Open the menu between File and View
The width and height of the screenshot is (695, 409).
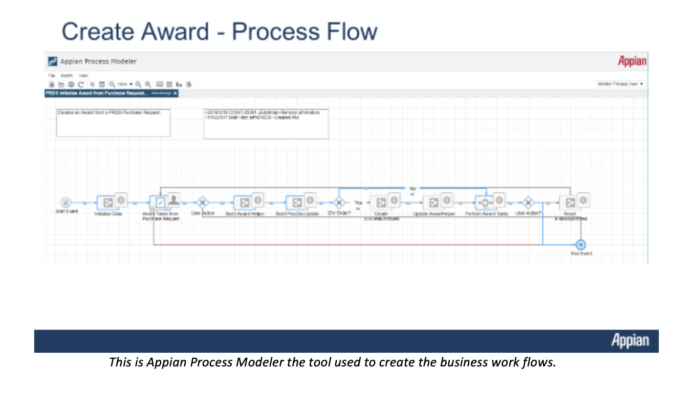[67, 75]
